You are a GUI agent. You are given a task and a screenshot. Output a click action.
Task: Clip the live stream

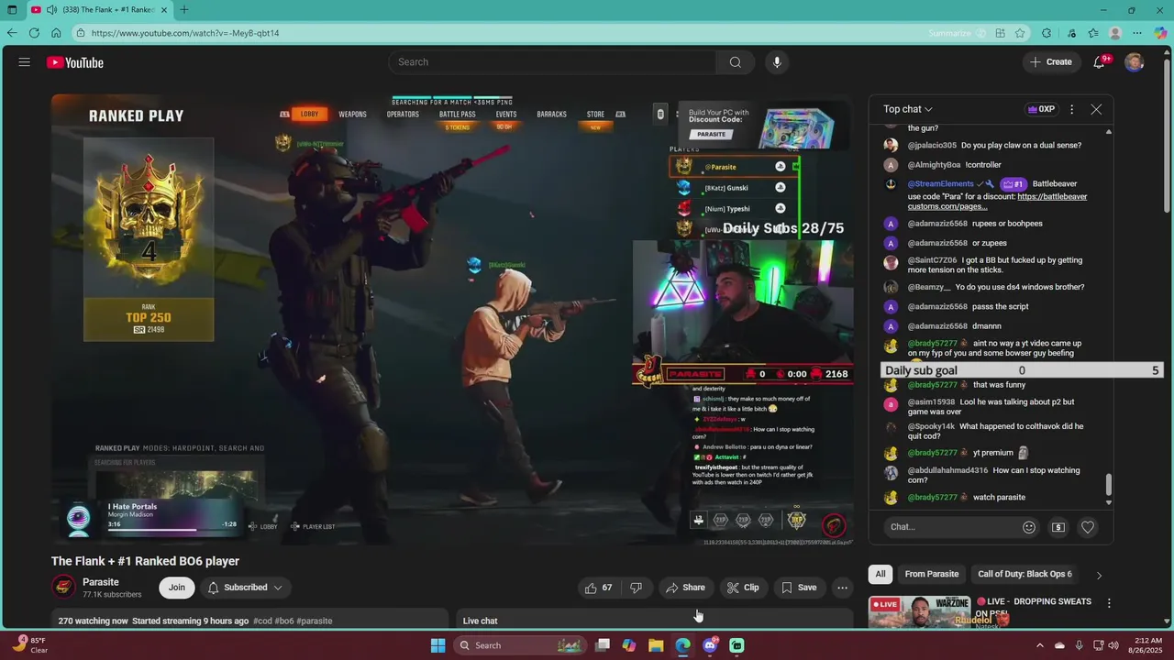(x=743, y=588)
